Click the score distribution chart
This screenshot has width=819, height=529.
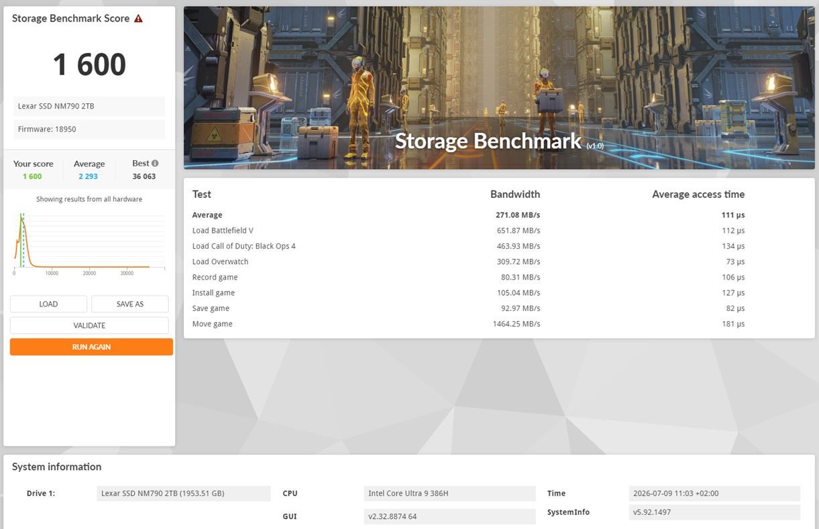point(89,243)
